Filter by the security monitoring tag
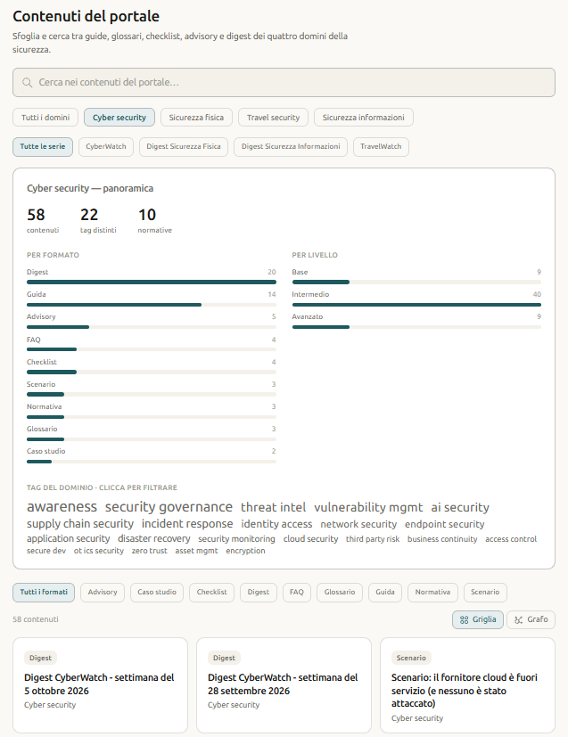The height and width of the screenshot is (737, 568). click(236, 539)
